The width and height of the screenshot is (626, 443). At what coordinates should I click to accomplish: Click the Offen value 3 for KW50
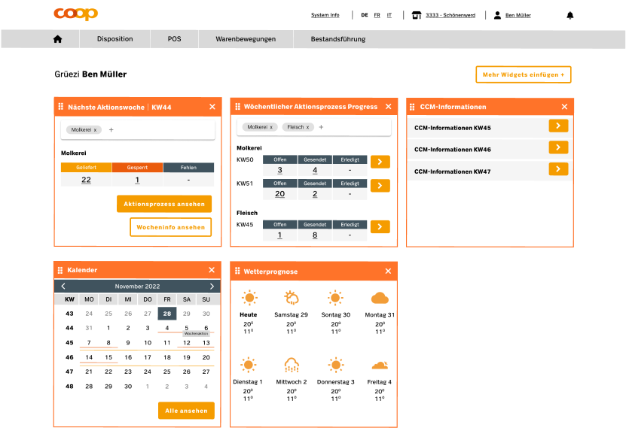280,170
